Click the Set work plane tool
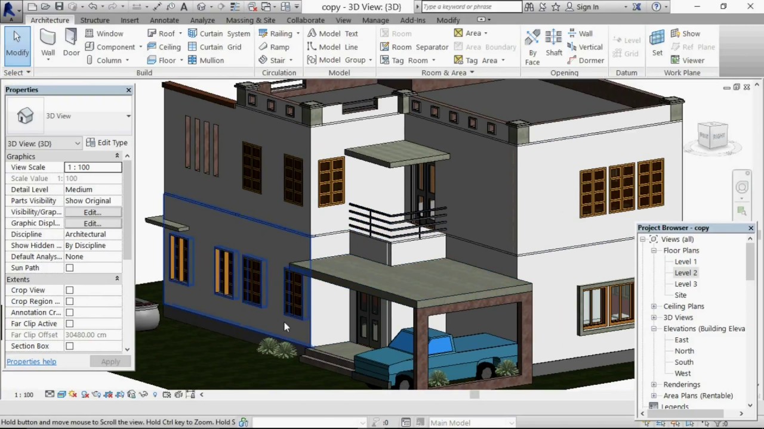 [657, 43]
